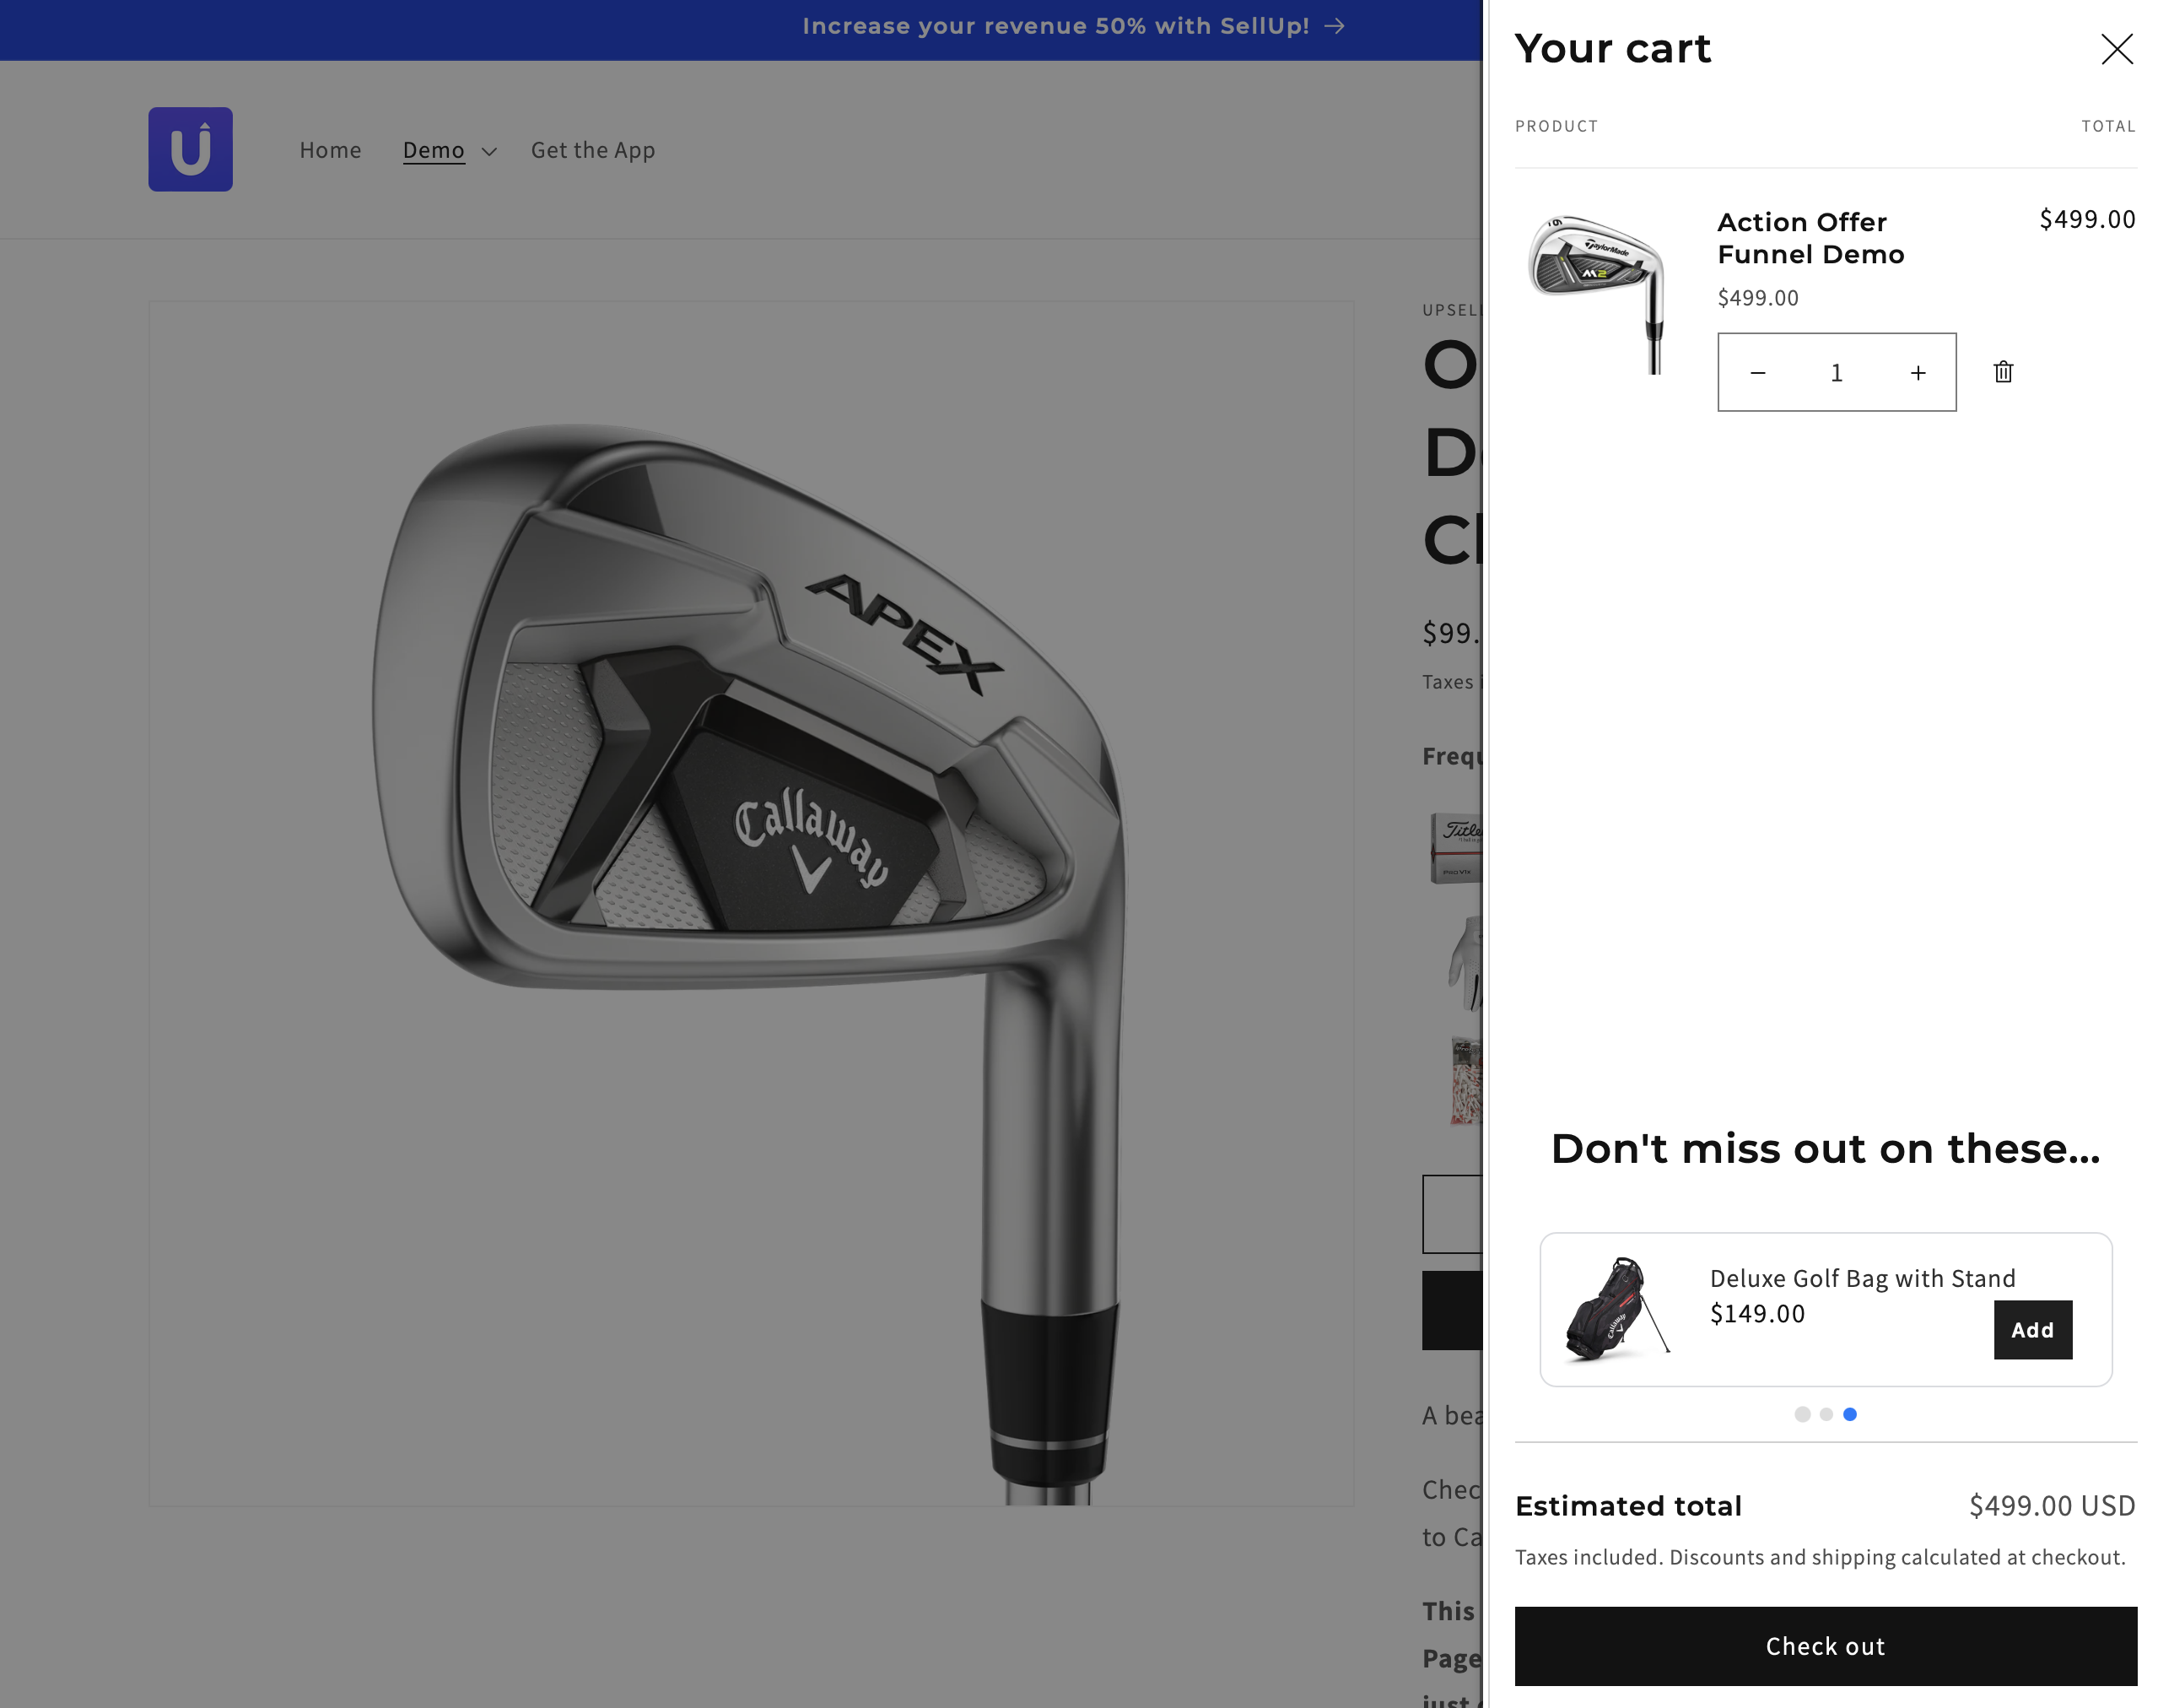The image size is (2158, 1708).
Task: Click the Demo chevron arrow
Action: [x=488, y=151]
